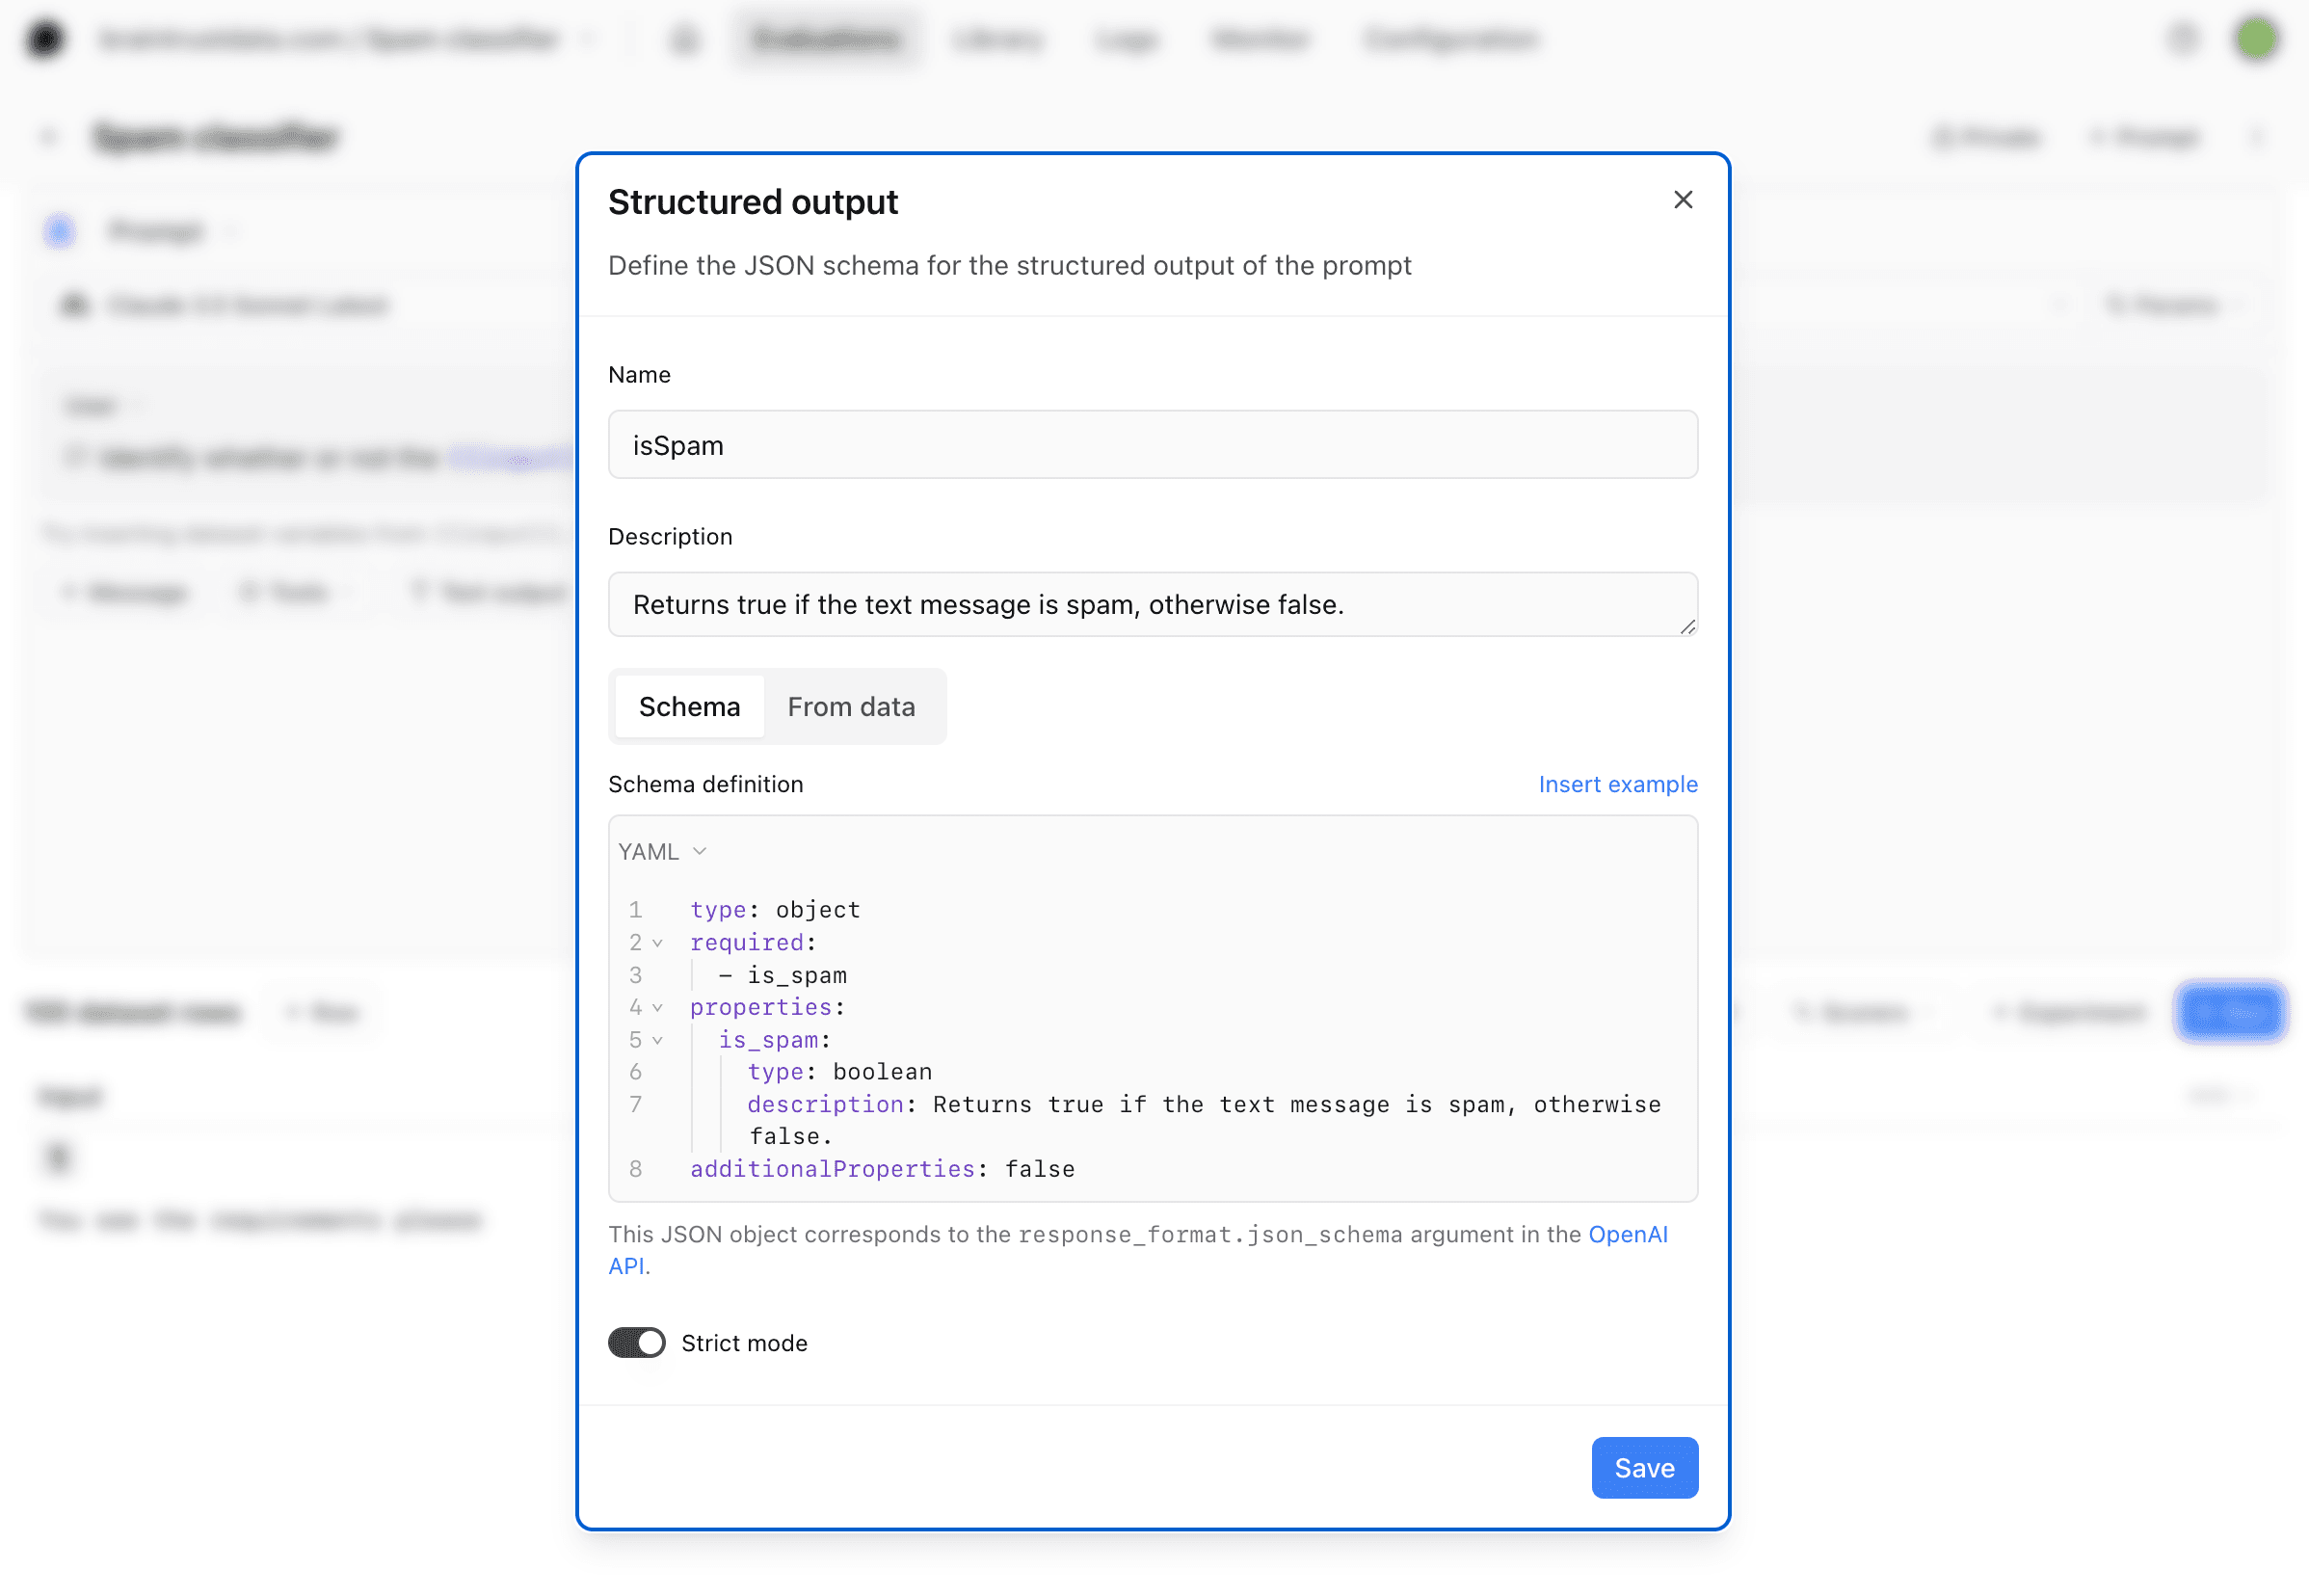The height and width of the screenshot is (1596, 2309).
Task: Collapse the properties block fold arrow
Action: (x=658, y=1008)
